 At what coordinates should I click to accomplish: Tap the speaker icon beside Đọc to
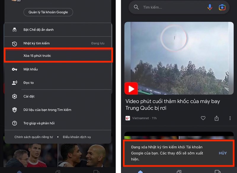coord(15,82)
